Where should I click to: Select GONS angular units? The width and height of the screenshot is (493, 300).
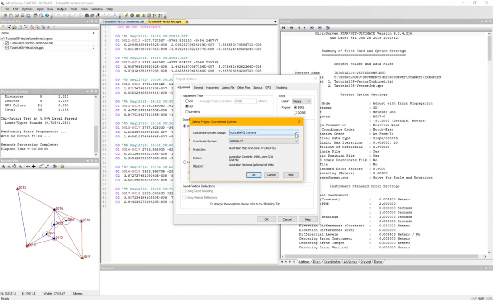click(295, 112)
